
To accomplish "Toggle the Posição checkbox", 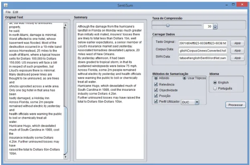I will 156,96.
